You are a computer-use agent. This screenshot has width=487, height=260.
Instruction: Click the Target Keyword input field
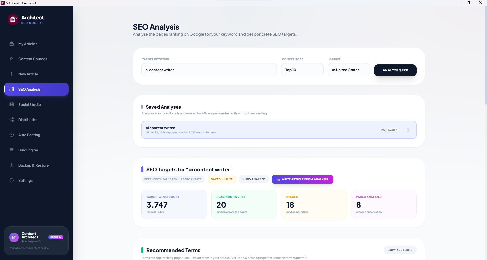(209, 70)
